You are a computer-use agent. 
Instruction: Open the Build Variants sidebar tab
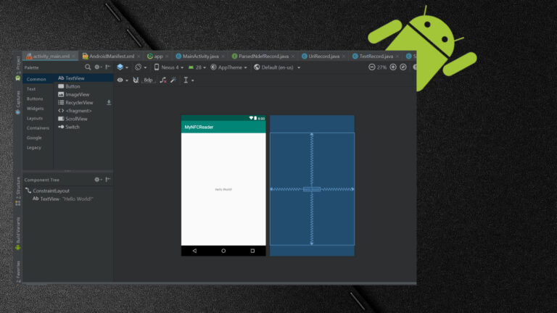point(18,233)
